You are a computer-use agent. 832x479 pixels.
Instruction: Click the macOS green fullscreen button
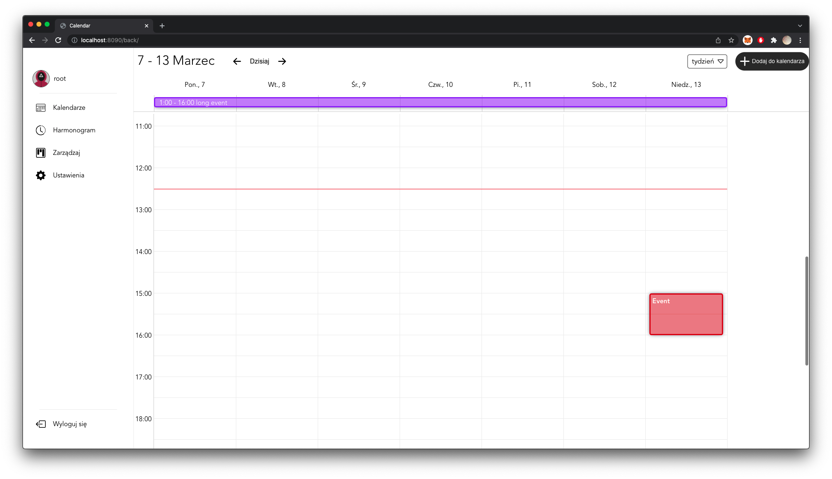click(47, 25)
